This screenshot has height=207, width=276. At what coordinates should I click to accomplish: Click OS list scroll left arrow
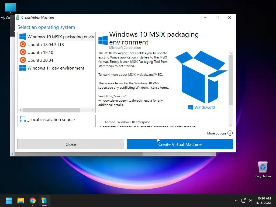(x=20, y=110)
